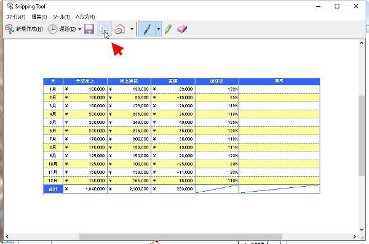Select the pink Eraser tool
The image size is (369, 244).
point(182,29)
